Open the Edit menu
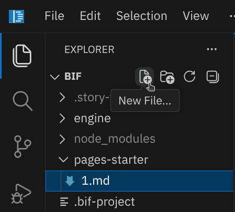This screenshot has height=212, width=235. 90,16
